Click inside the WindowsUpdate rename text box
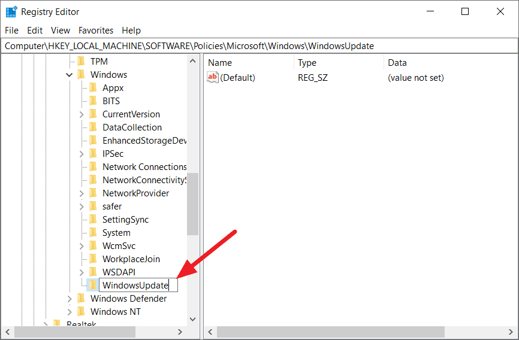This screenshot has height=340, width=519. tap(138, 285)
